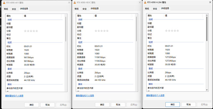Click the scrollbar thumb in the H.264 details list

pos(207,29)
